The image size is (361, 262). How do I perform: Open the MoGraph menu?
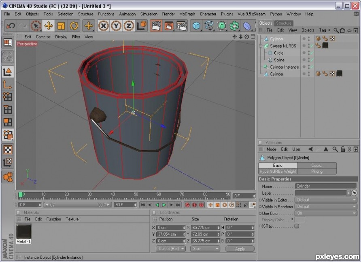pos(187,14)
